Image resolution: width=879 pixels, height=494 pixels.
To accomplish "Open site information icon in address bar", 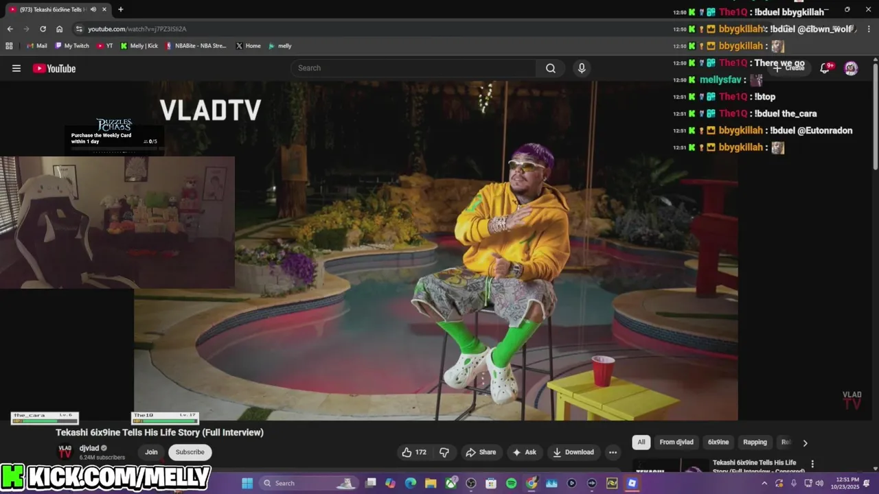I will [79, 29].
